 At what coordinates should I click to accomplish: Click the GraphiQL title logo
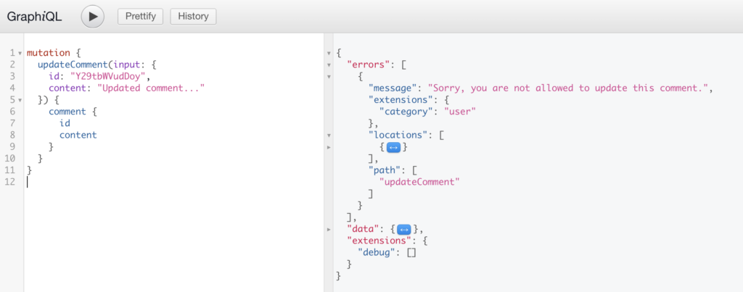(36, 16)
